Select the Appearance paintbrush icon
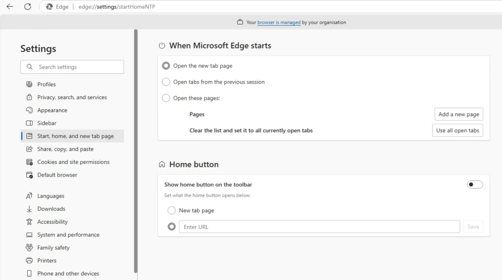The height and width of the screenshot is (280, 502). click(29, 110)
